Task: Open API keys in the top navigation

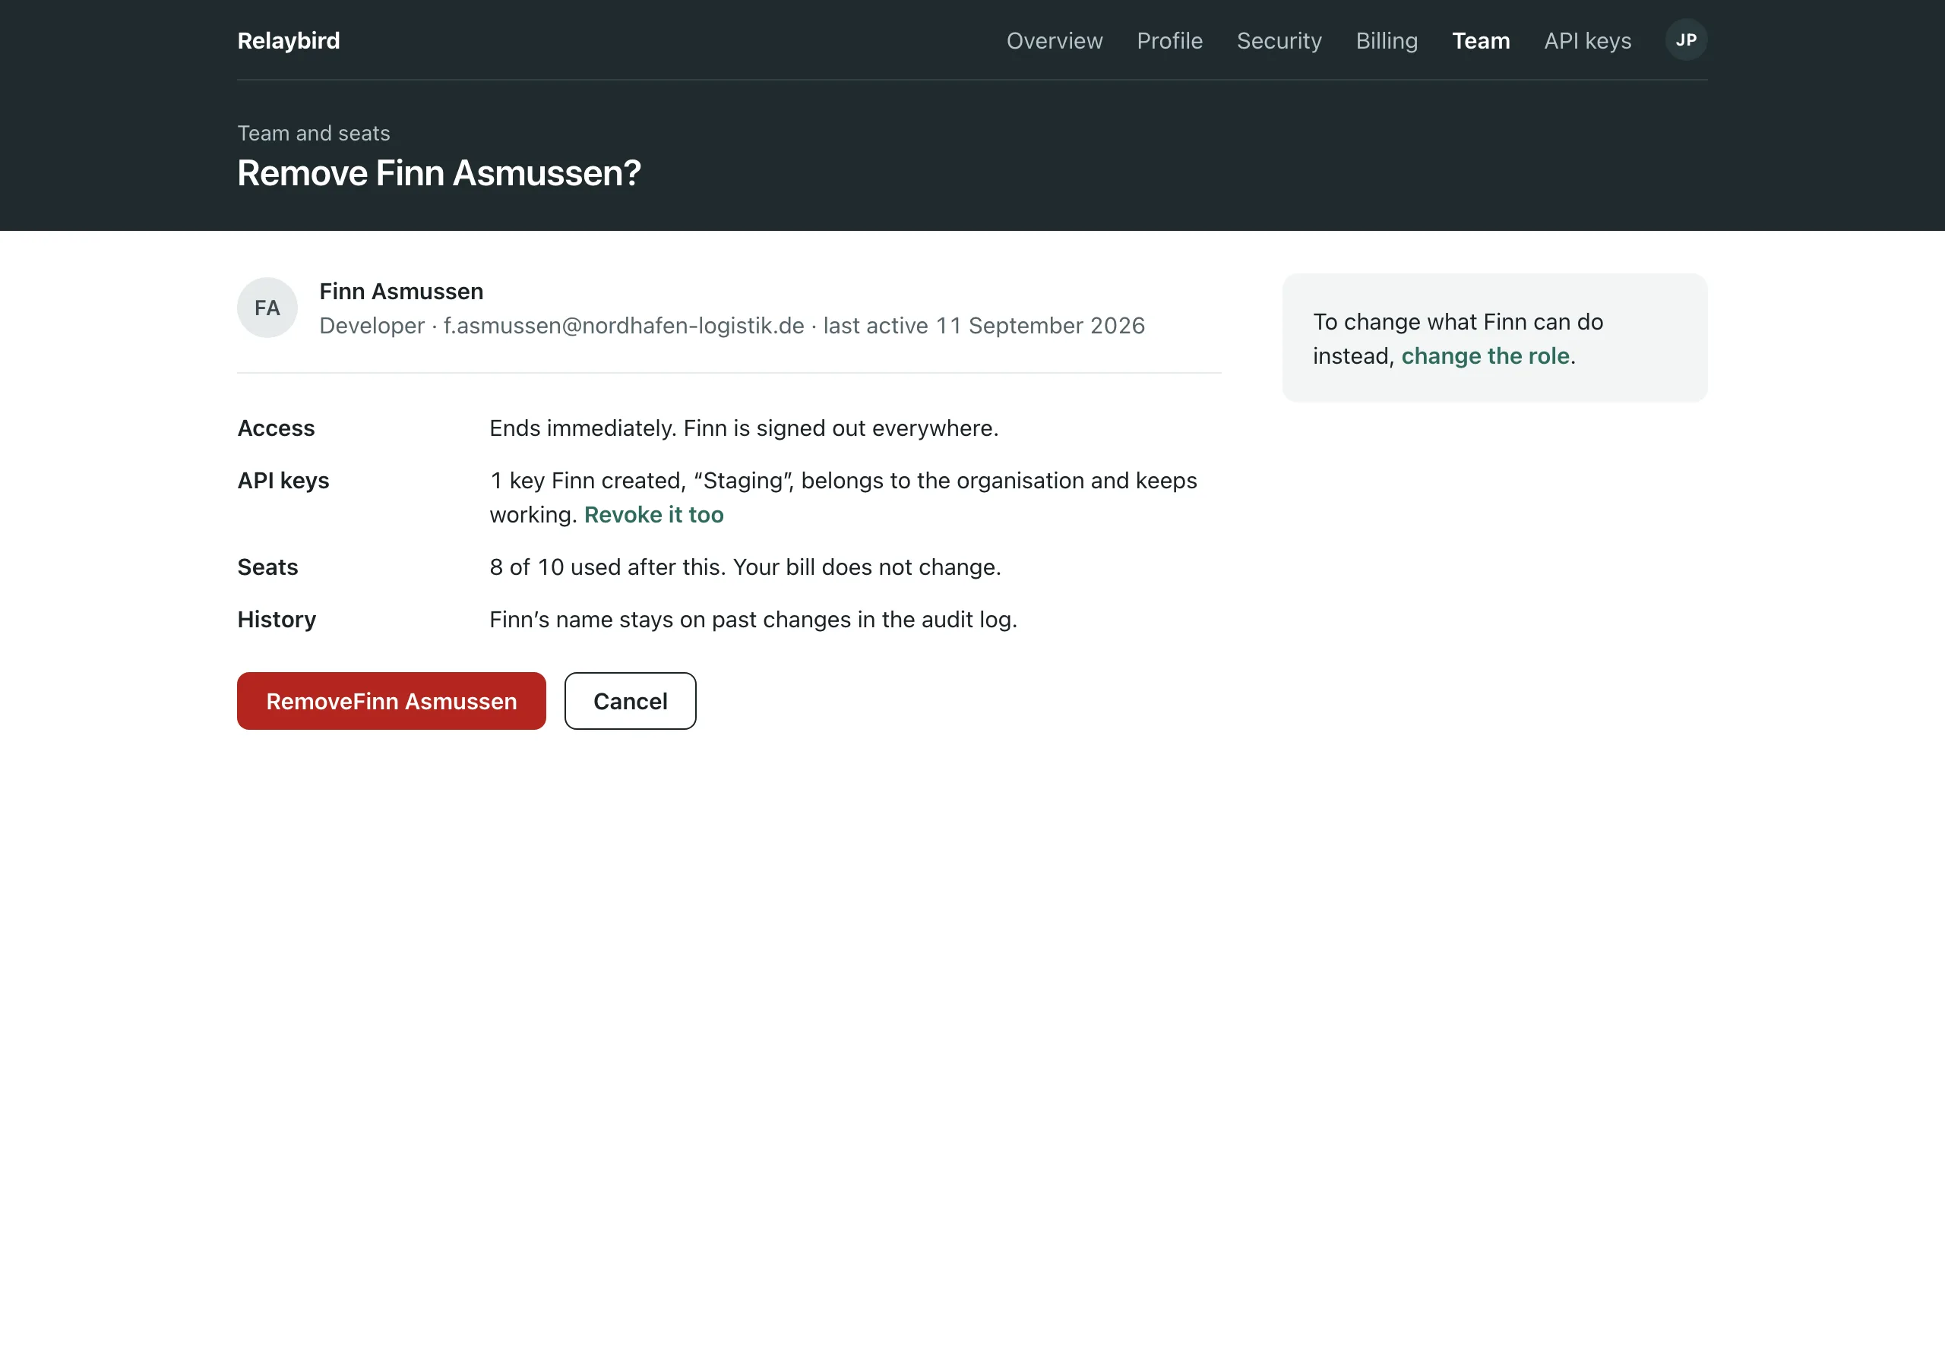Action: [x=1587, y=41]
